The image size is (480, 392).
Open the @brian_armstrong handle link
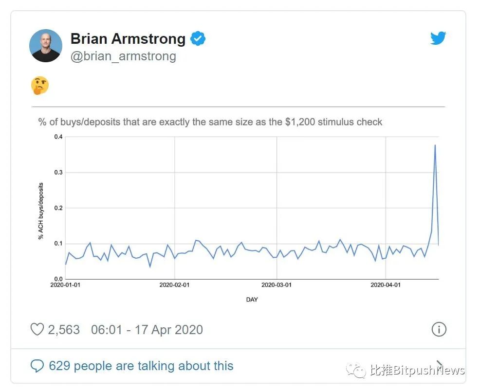point(123,56)
